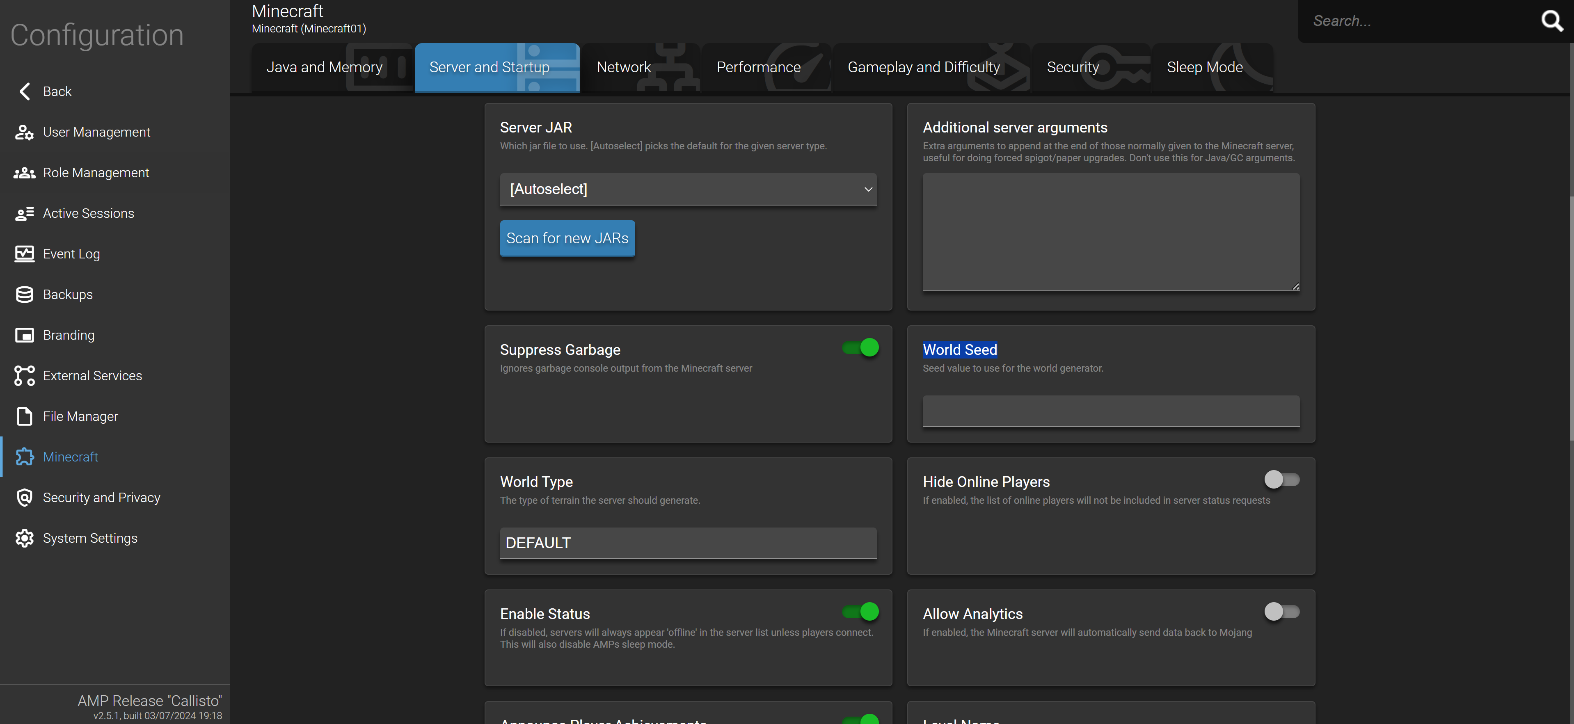Open Role Management section
Image resolution: width=1574 pixels, height=724 pixels.
pos(115,173)
